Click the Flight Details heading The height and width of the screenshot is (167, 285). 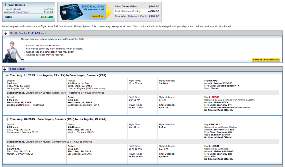point(17,69)
